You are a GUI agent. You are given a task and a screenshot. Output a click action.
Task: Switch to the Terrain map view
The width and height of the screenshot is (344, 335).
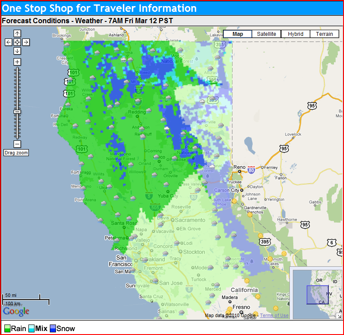coord(324,34)
